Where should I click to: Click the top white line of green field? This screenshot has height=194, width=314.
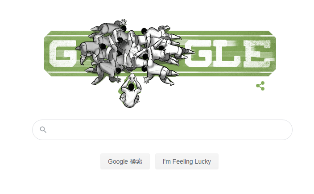point(160,36)
